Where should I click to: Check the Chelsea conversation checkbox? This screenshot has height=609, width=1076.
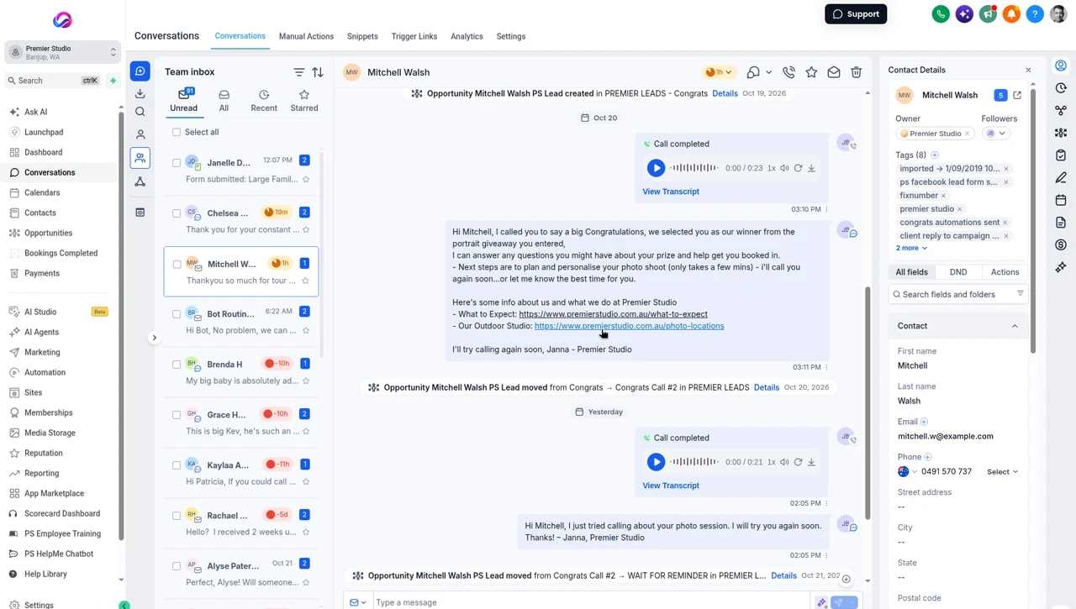[177, 213]
